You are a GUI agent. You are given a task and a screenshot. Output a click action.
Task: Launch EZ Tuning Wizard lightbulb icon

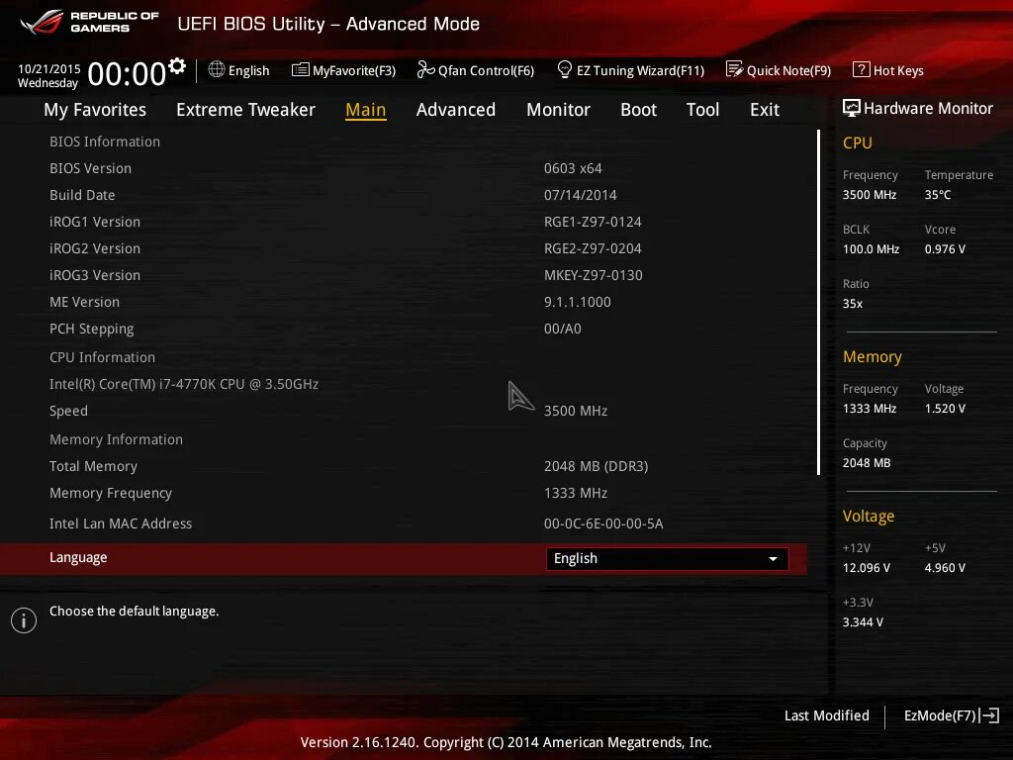pos(565,69)
